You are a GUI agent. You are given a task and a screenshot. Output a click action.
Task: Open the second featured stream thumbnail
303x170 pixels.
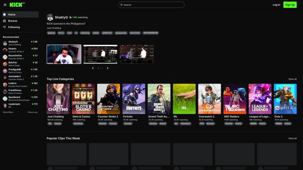(x=100, y=54)
